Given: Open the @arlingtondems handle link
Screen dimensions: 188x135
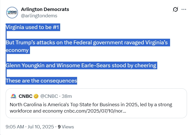Looking at the screenshot, I should (39, 16).
